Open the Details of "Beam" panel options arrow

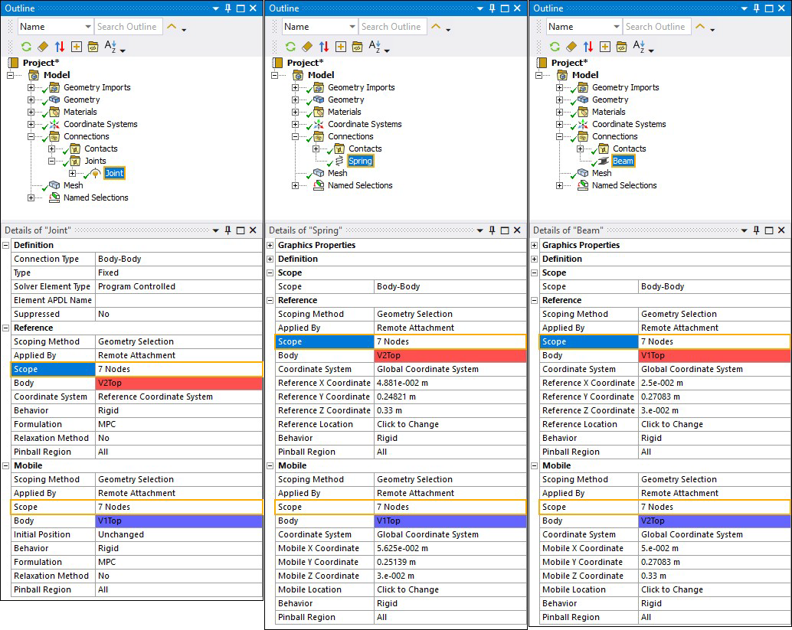pos(744,230)
